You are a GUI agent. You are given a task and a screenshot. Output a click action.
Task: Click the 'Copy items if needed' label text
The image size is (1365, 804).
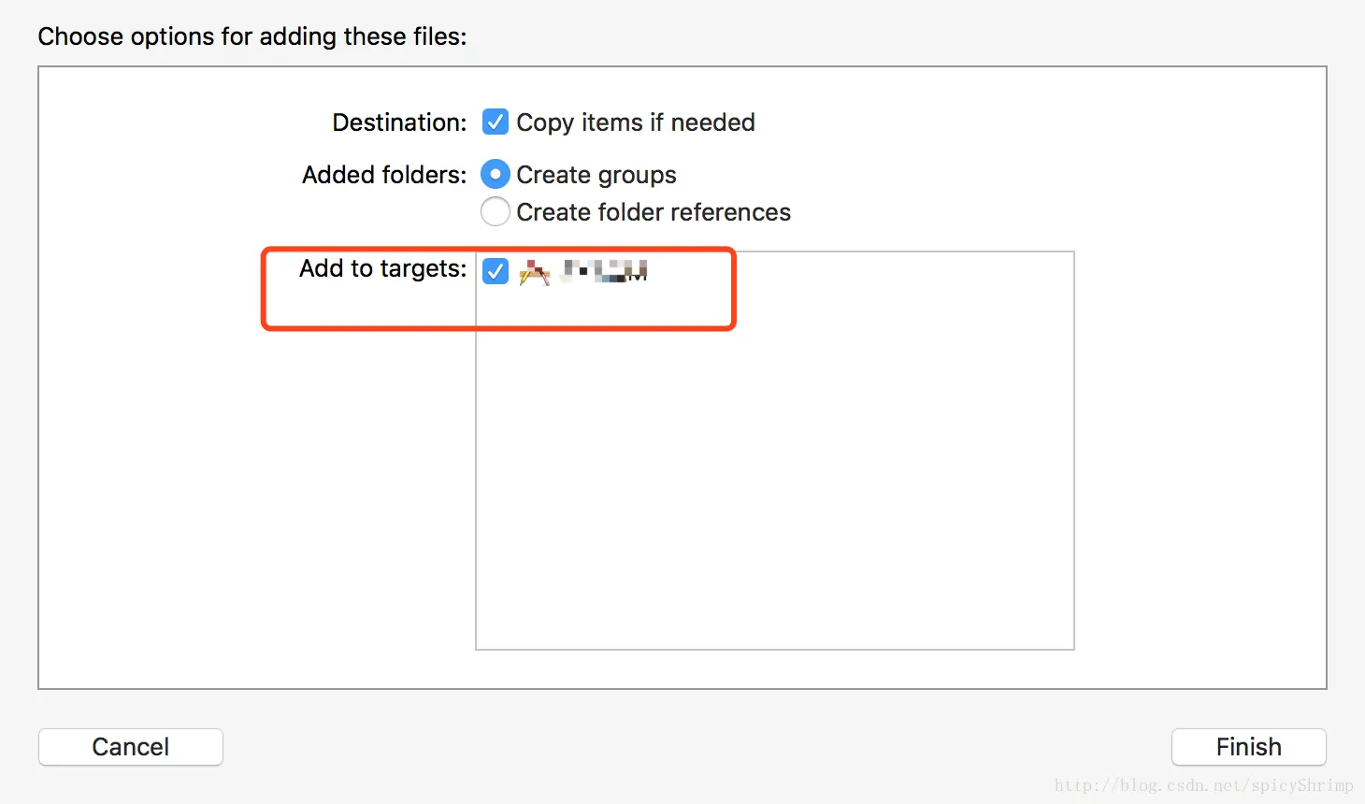(x=636, y=122)
